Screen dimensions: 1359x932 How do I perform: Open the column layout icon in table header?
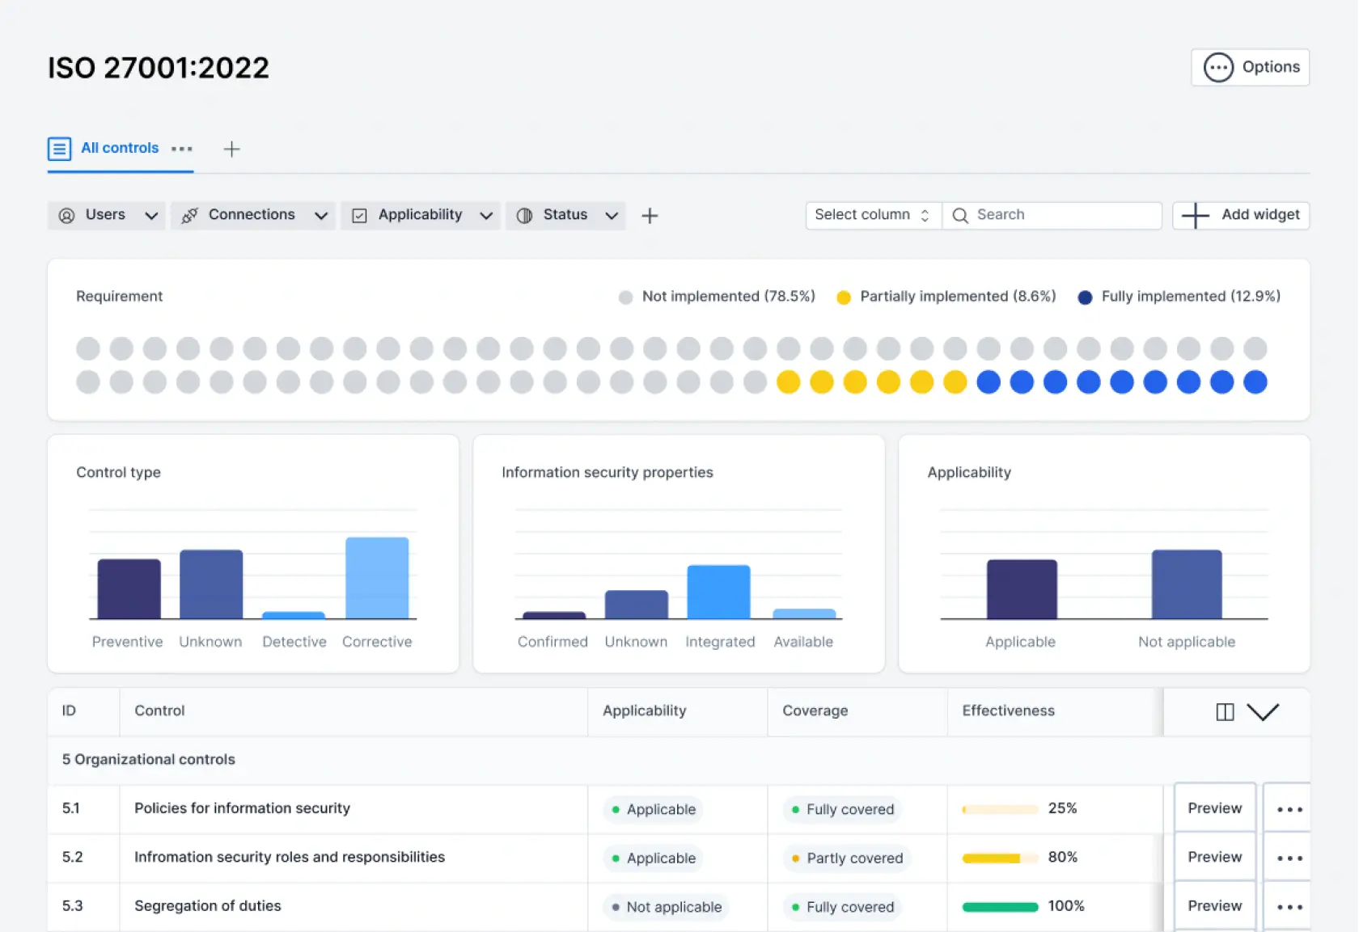[1225, 711]
